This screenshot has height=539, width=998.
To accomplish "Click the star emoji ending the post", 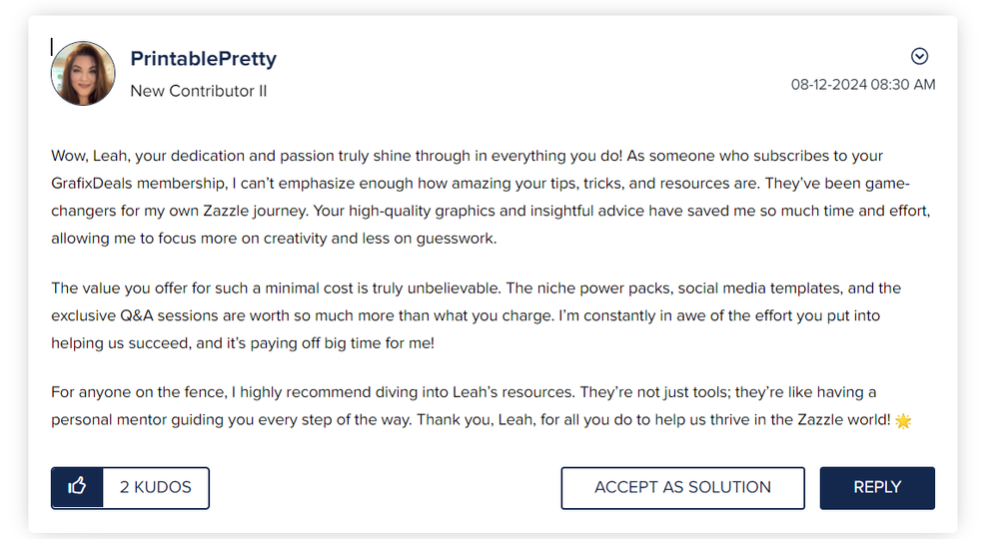I will click(x=903, y=420).
